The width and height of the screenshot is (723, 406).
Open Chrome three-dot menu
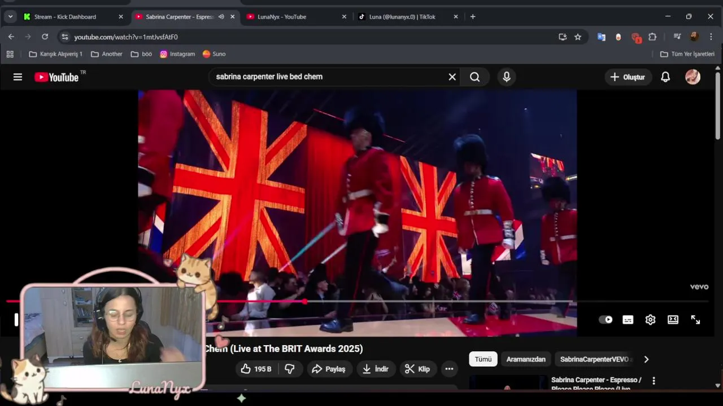[x=711, y=37]
